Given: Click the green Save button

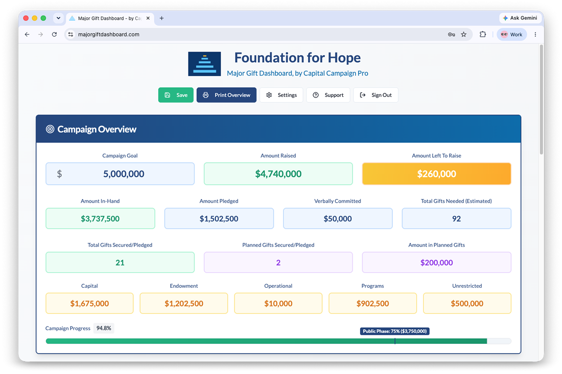Looking at the screenshot, I should [176, 95].
